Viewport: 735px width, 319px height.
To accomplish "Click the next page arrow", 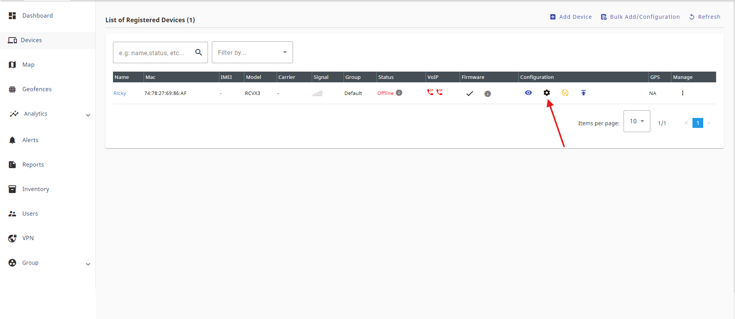I will (709, 123).
